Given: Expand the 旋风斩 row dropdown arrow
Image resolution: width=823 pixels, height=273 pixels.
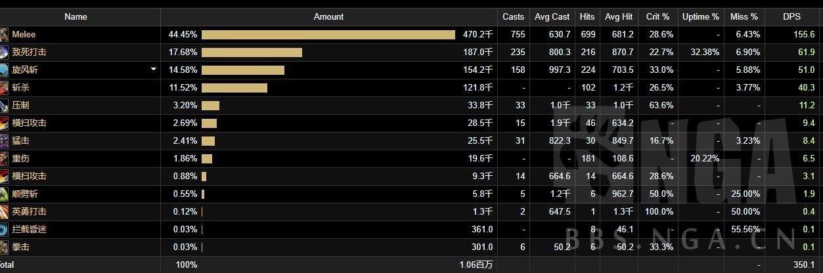Looking at the screenshot, I should (x=154, y=70).
